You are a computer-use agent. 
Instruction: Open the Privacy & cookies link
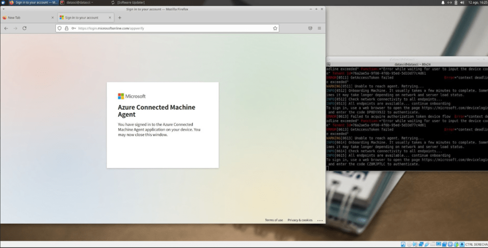tap(300, 220)
